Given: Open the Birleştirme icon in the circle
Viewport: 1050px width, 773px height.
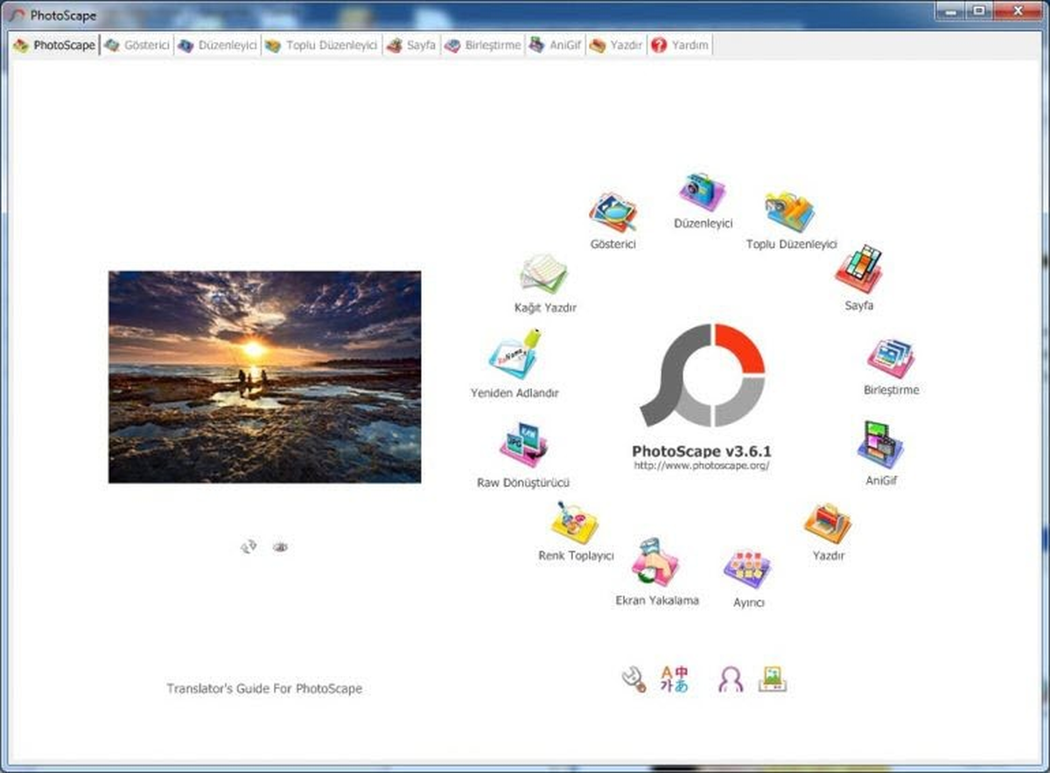Looking at the screenshot, I should pyautogui.click(x=891, y=359).
